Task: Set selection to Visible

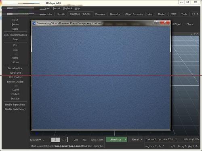Action: [x=15, y=58]
